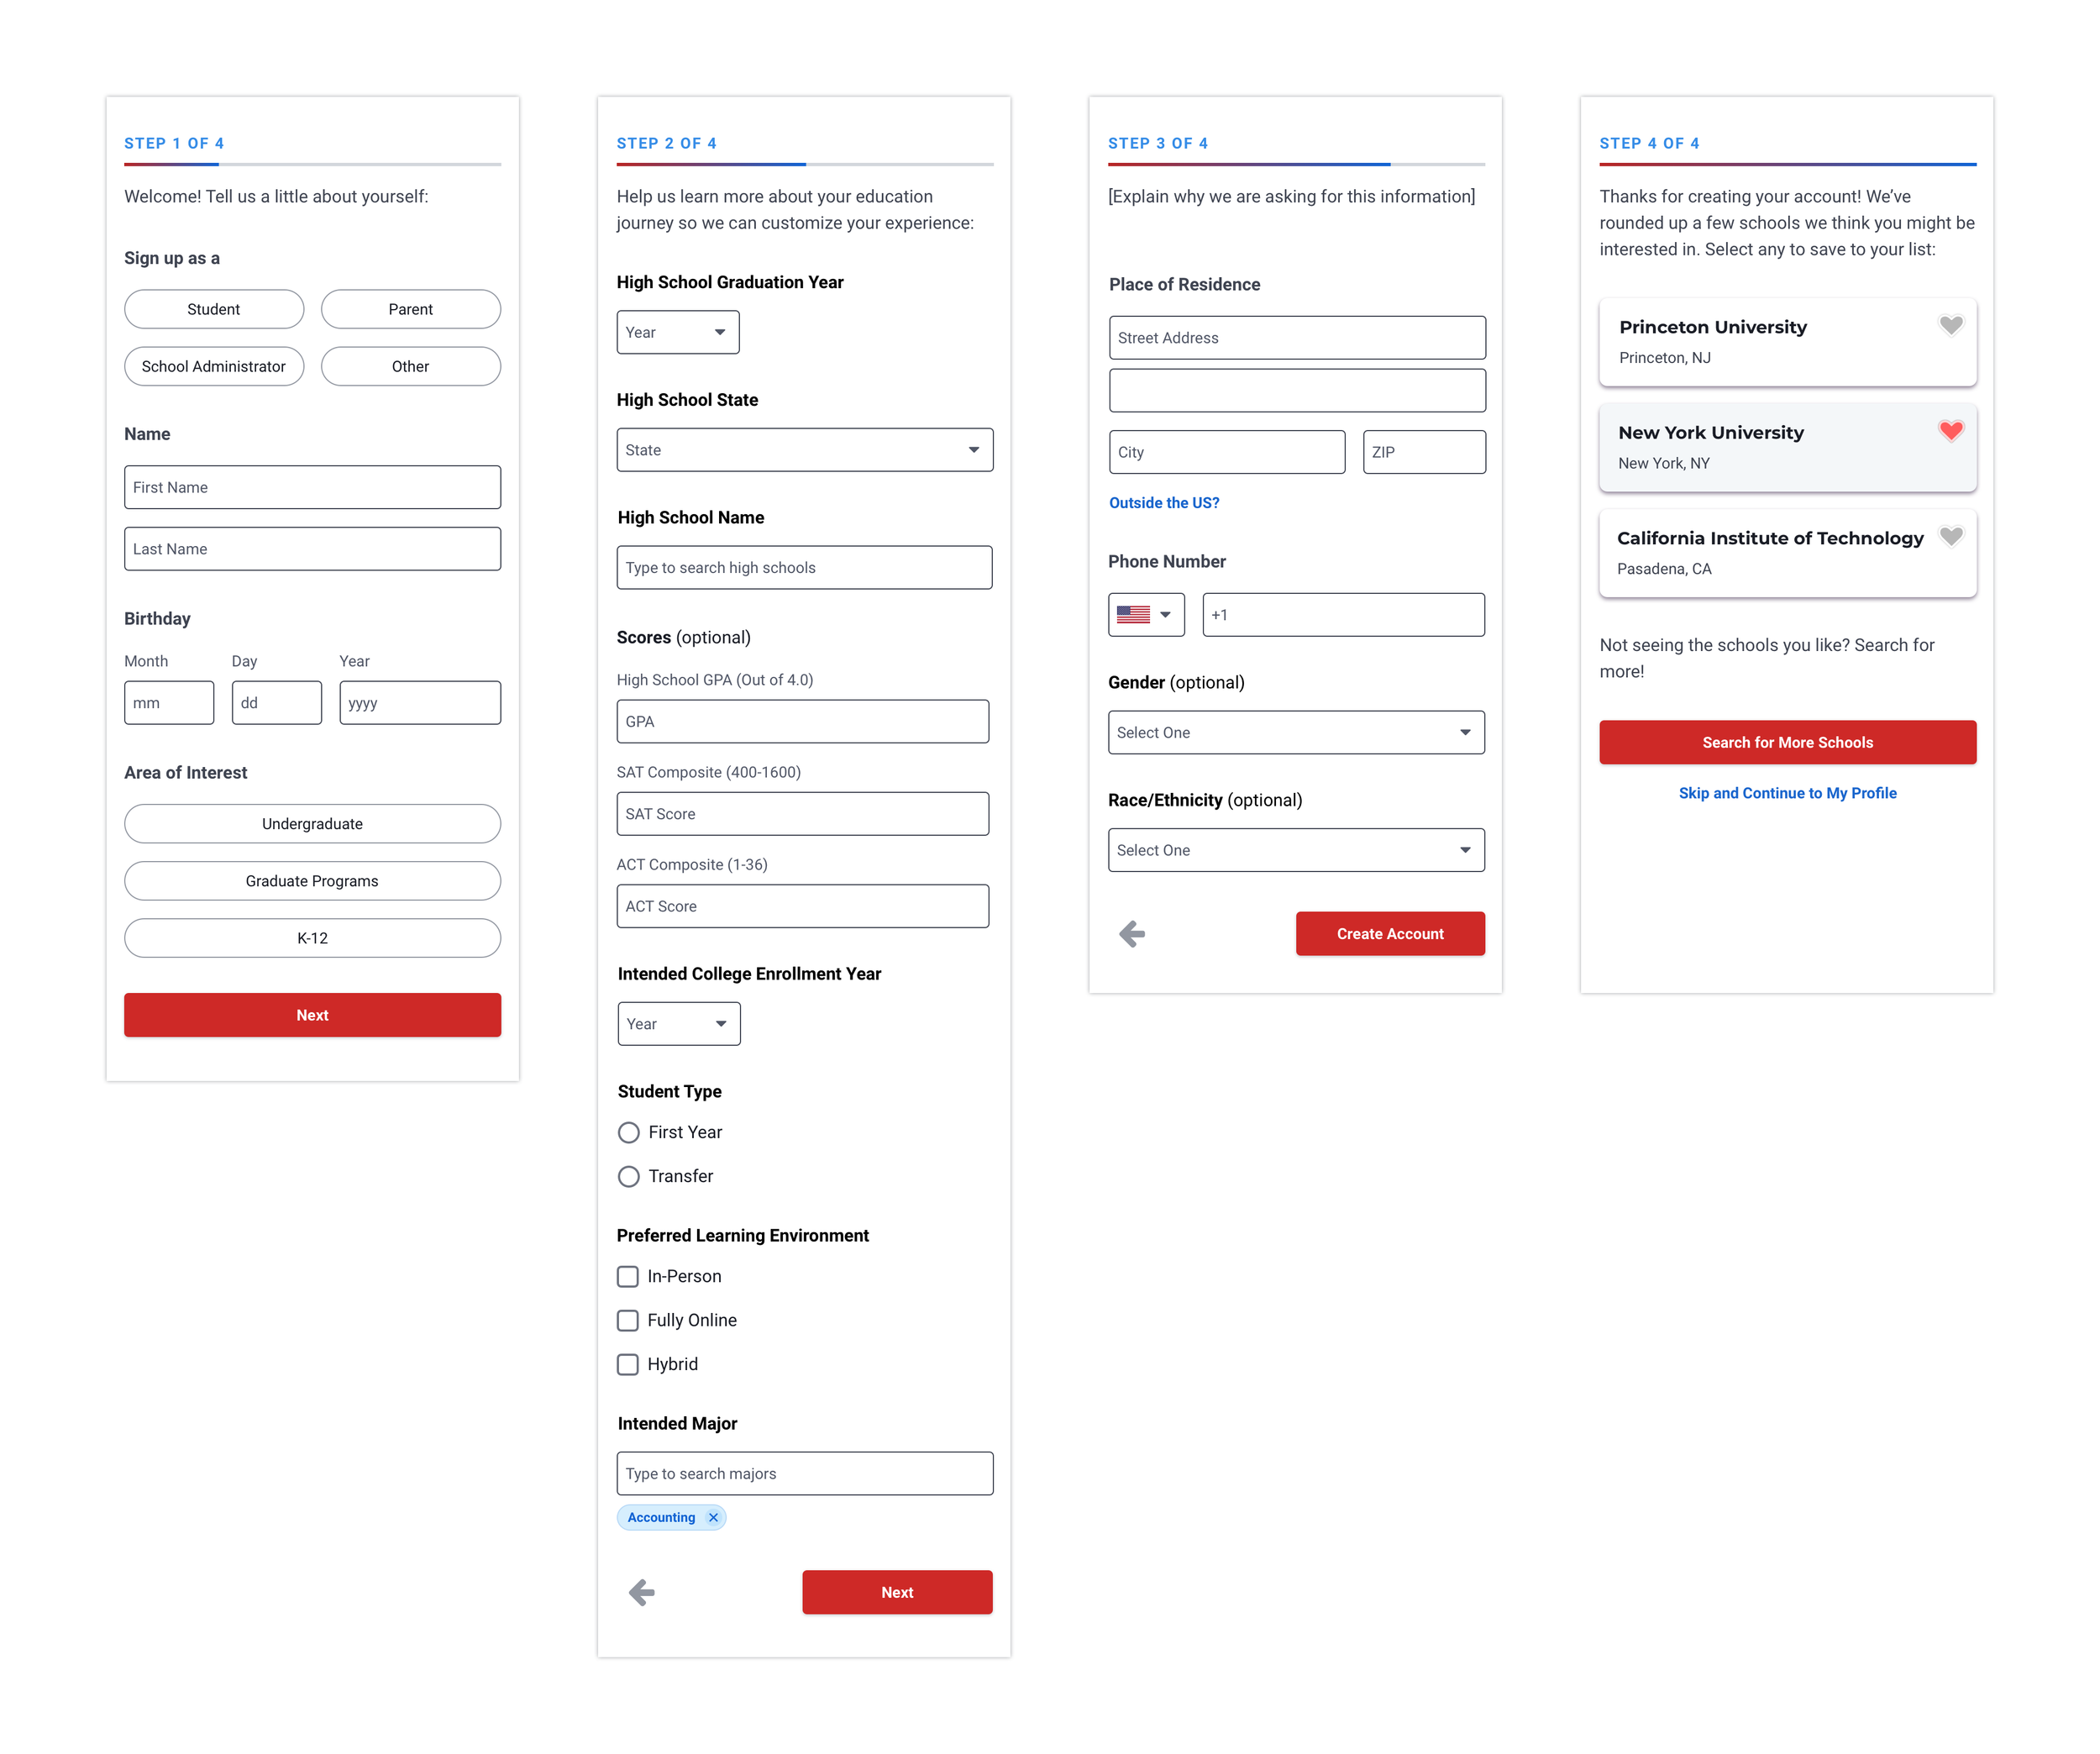Choose Student sign-up option
Screen dimensions: 2100x1754
[x=213, y=309]
